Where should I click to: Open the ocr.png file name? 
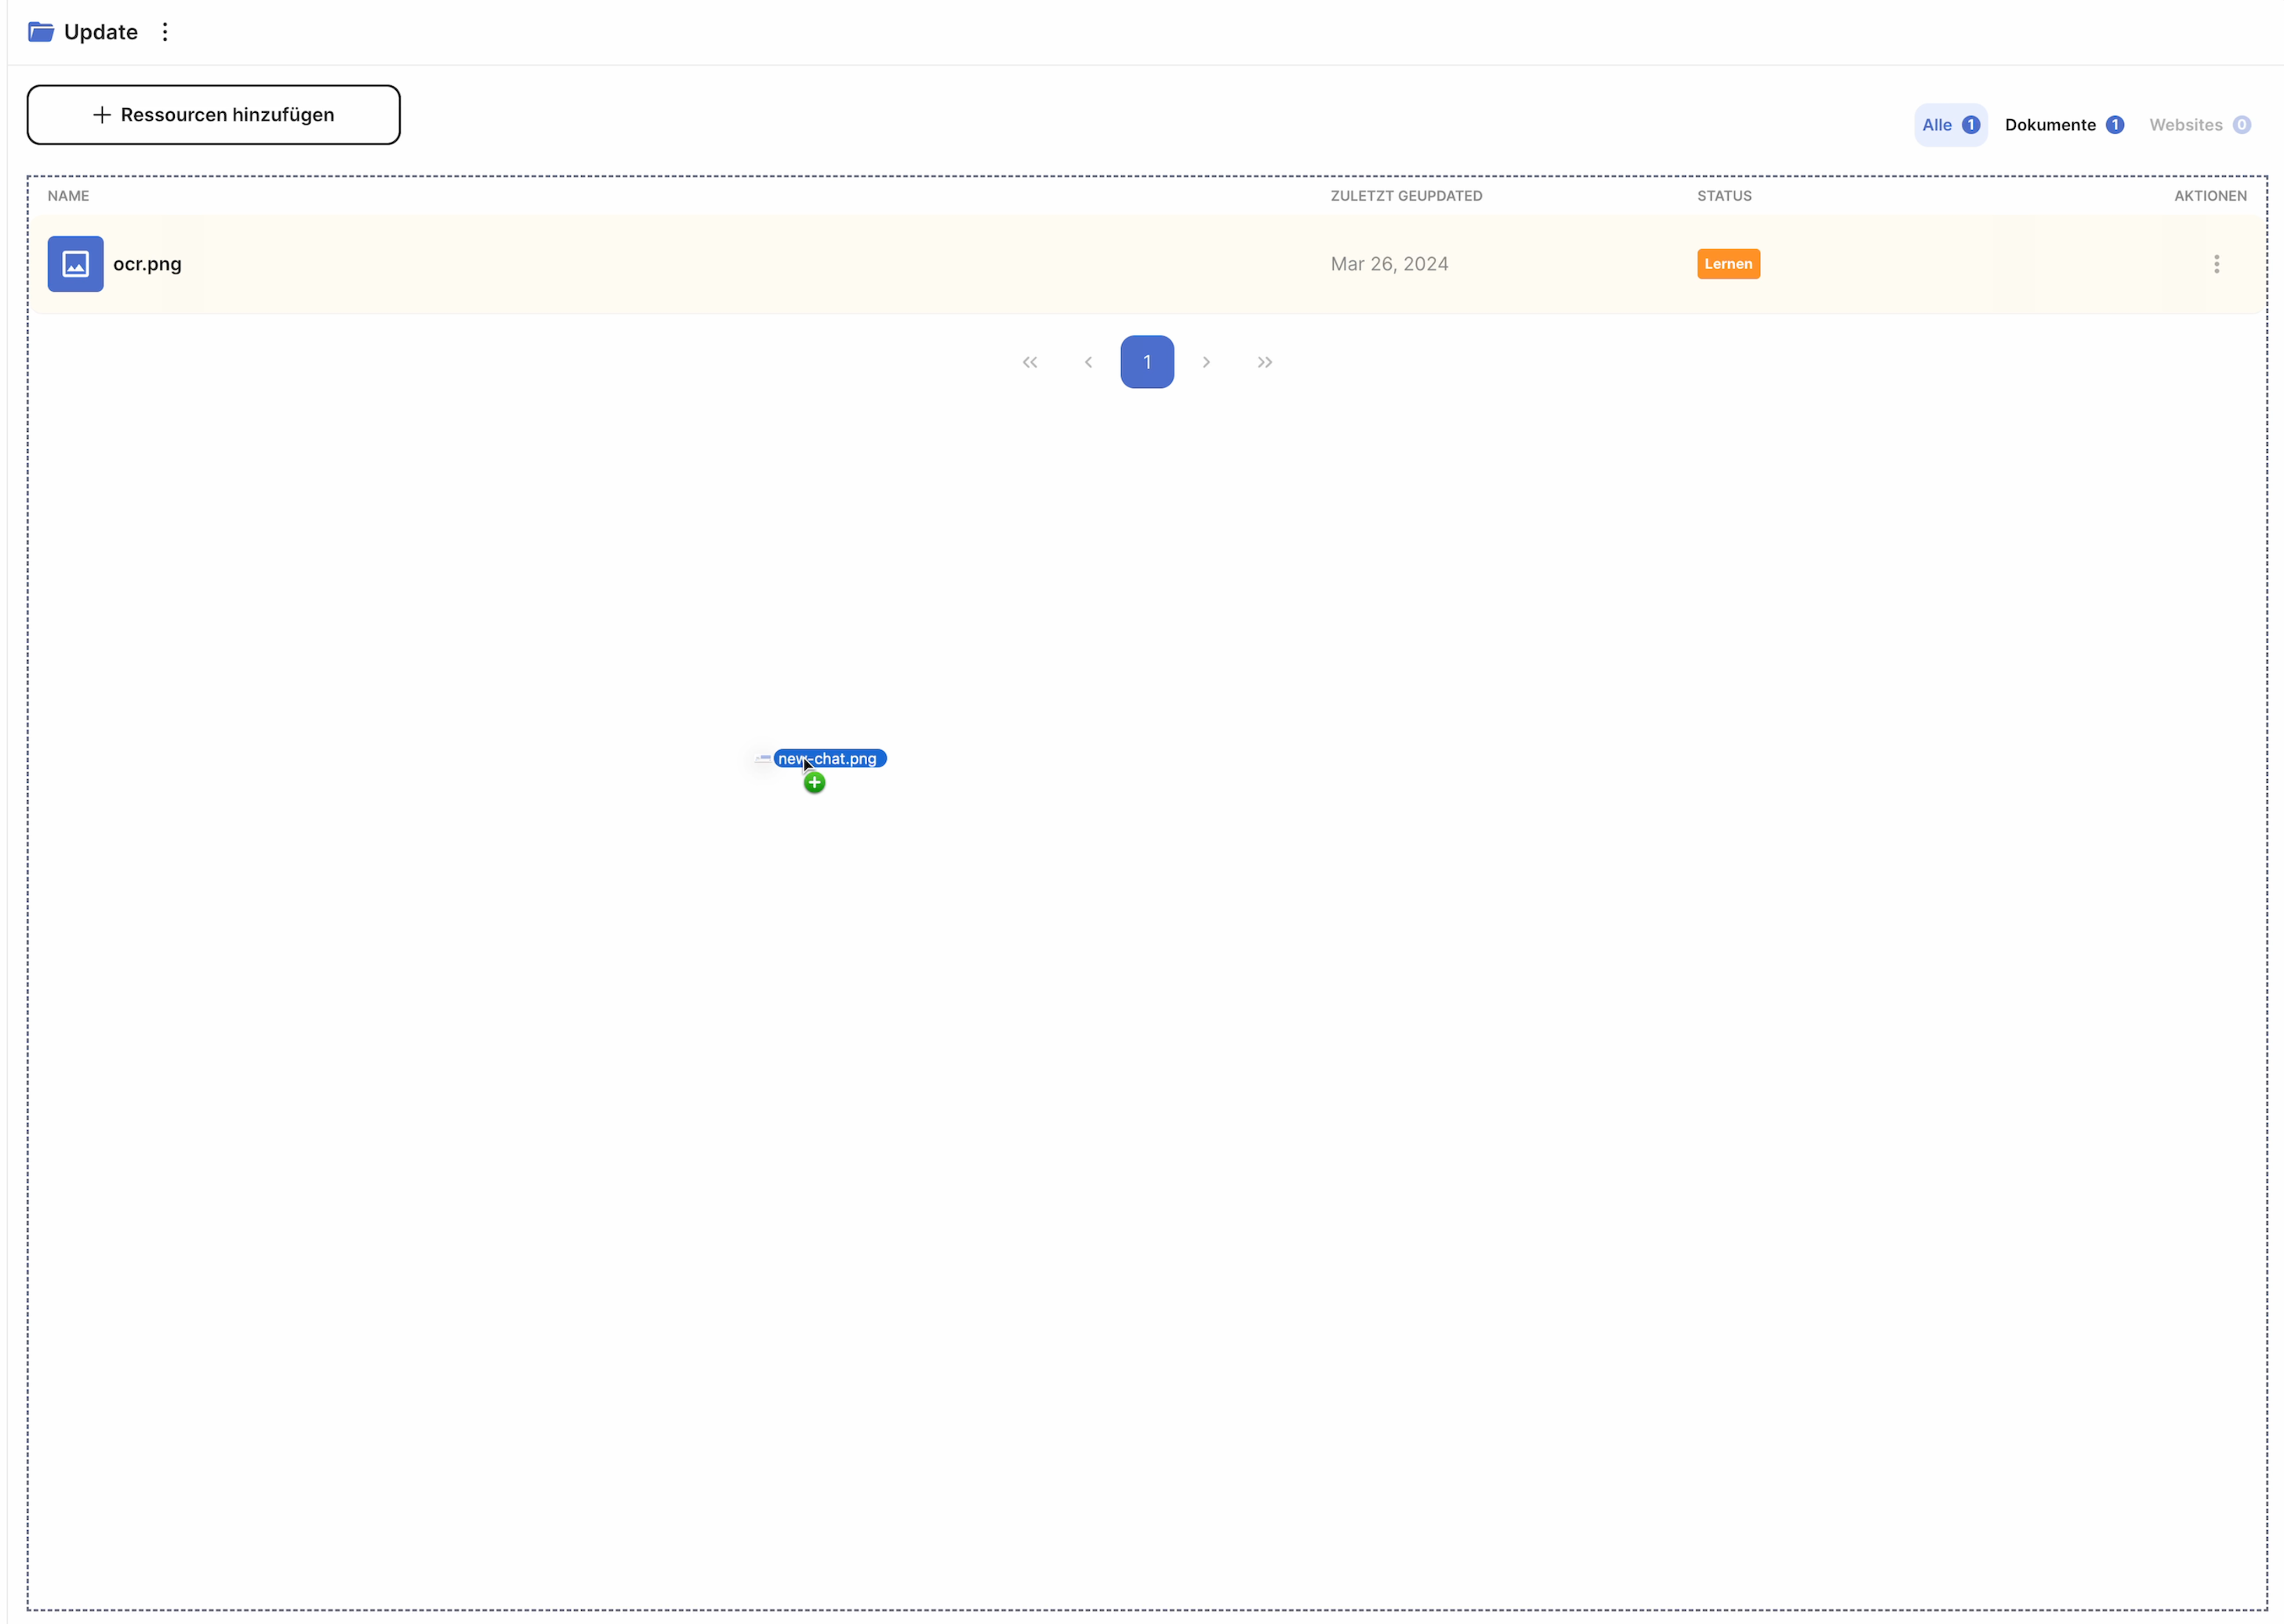[x=147, y=264]
